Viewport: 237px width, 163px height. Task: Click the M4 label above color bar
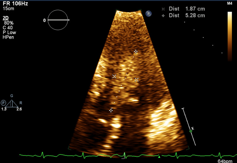point(230,3)
